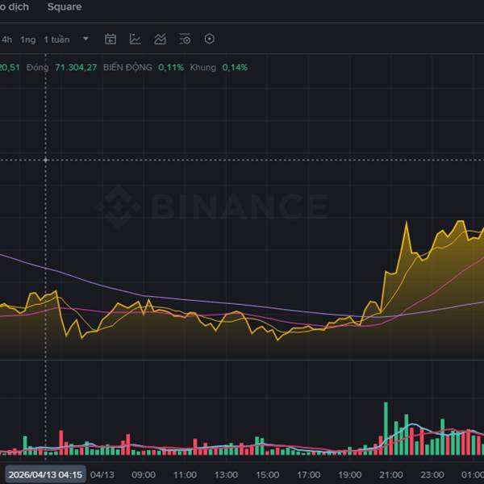Select the 1ng interval

pos(28,39)
